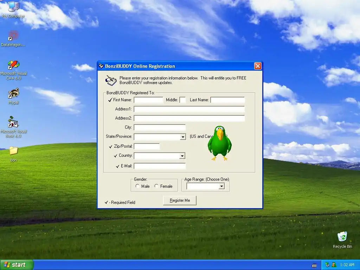This screenshot has width=360, height=270.
Task: Focus the First Name input field
Action: pos(149,100)
